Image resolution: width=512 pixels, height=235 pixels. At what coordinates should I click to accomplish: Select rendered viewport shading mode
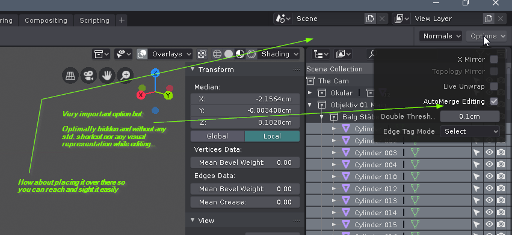pyautogui.click(x=251, y=54)
